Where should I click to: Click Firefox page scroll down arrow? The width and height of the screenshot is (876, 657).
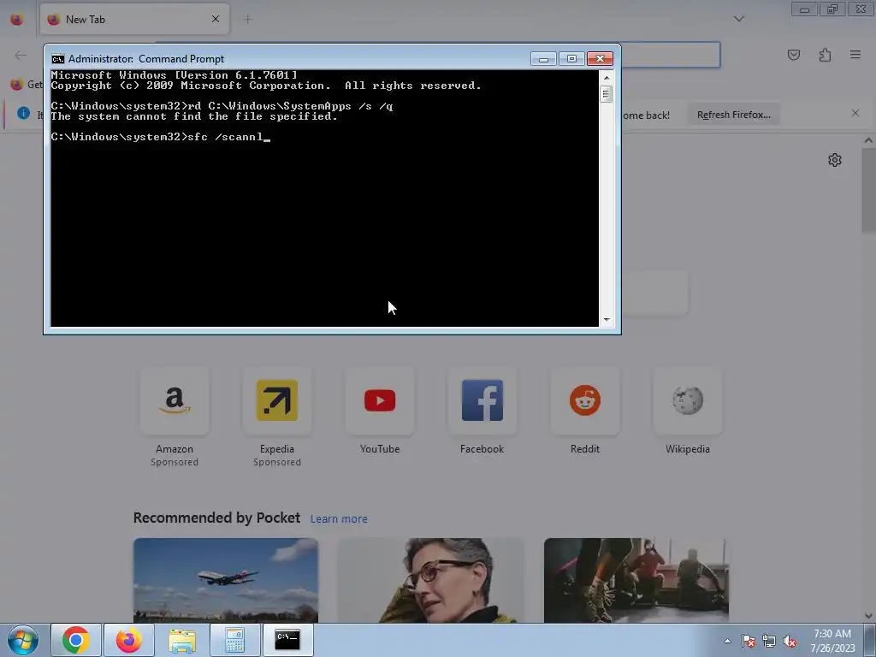[x=868, y=616]
